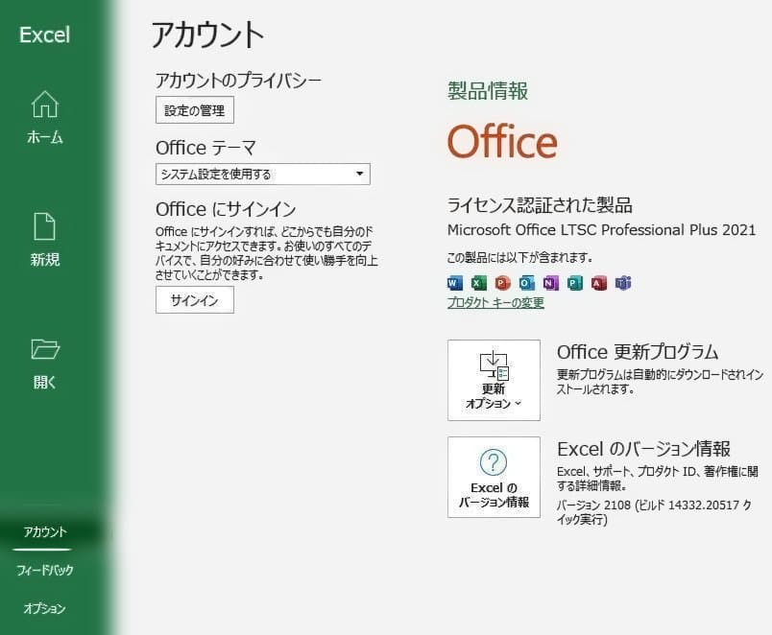The image size is (772, 635).
Task: Select the Access icon
Action: pyautogui.click(x=596, y=283)
